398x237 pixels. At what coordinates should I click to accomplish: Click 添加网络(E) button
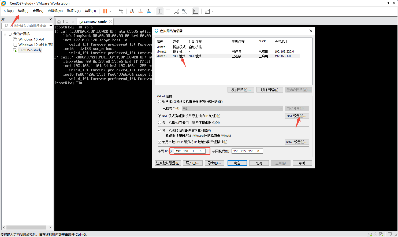241,90
